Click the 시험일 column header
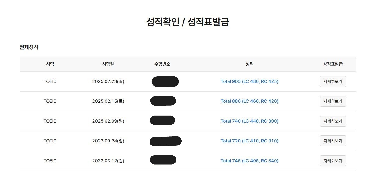Viewport: 378px width, 176px height. pos(108,64)
